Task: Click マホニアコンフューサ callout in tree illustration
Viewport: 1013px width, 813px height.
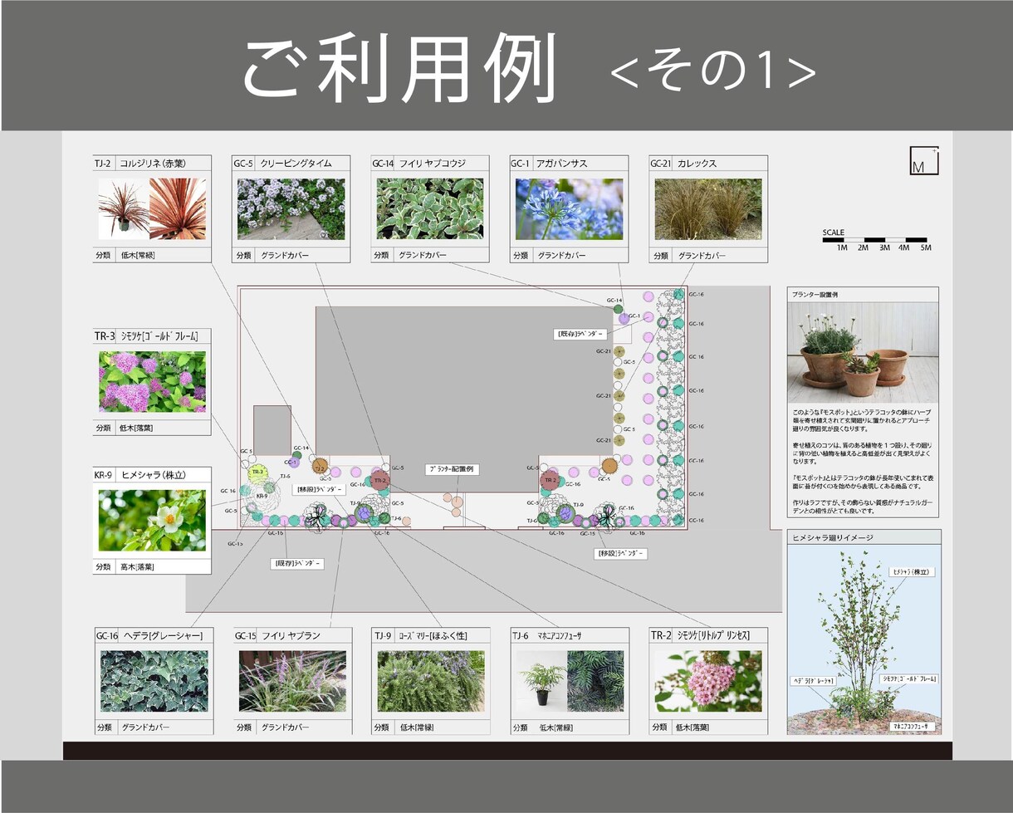Action: pyautogui.click(x=913, y=726)
